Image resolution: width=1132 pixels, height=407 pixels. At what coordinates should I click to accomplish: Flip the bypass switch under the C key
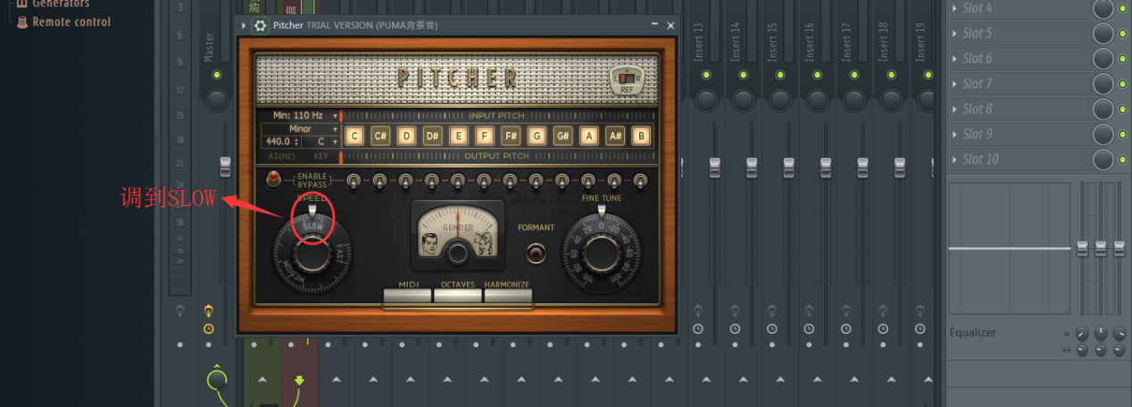(354, 180)
